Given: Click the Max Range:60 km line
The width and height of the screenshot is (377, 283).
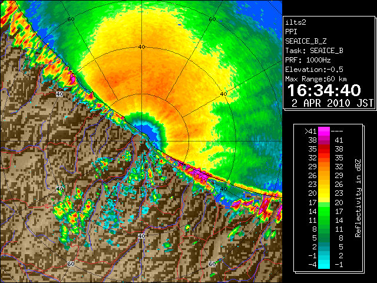Looking at the screenshot, I should coord(316,79).
